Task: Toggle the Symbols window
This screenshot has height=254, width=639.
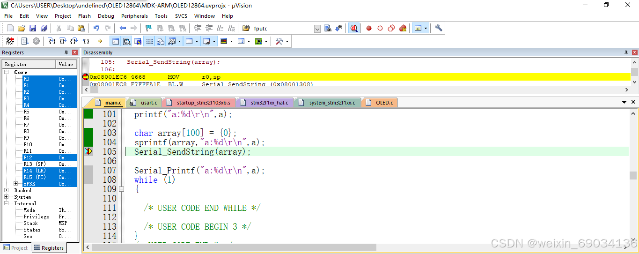Action: 138,41
